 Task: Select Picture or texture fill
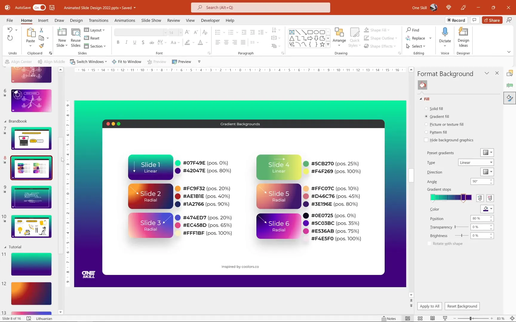(x=444, y=124)
